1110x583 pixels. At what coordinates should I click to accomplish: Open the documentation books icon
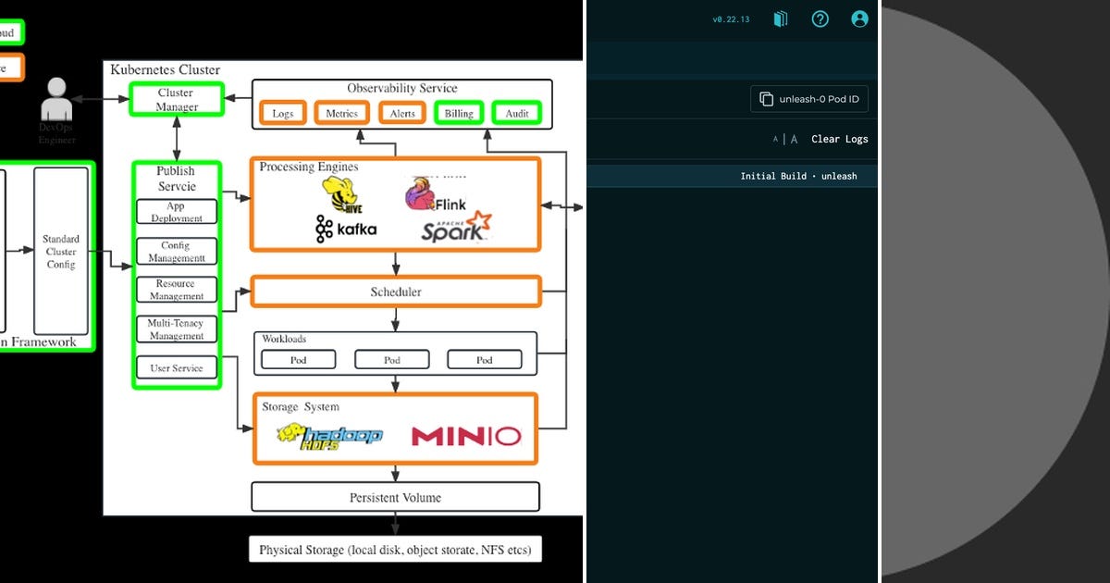pyautogui.click(x=781, y=19)
